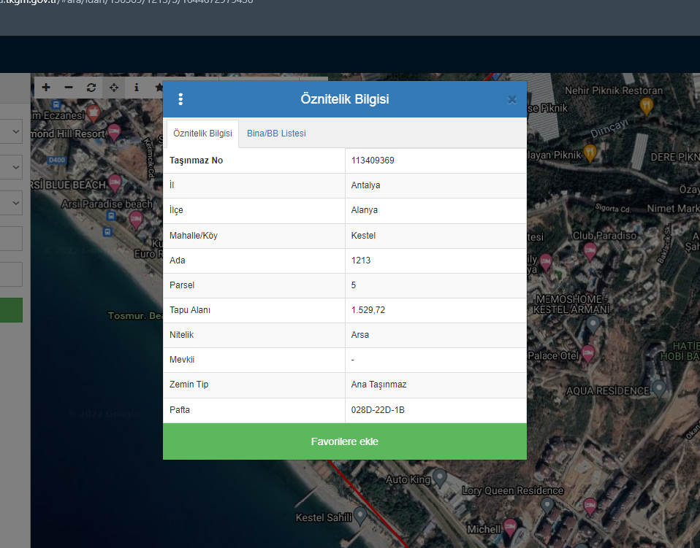The height and width of the screenshot is (548, 700).
Task: Click the Zemin Tip value Ana Taşınmaz
Action: coord(378,385)
